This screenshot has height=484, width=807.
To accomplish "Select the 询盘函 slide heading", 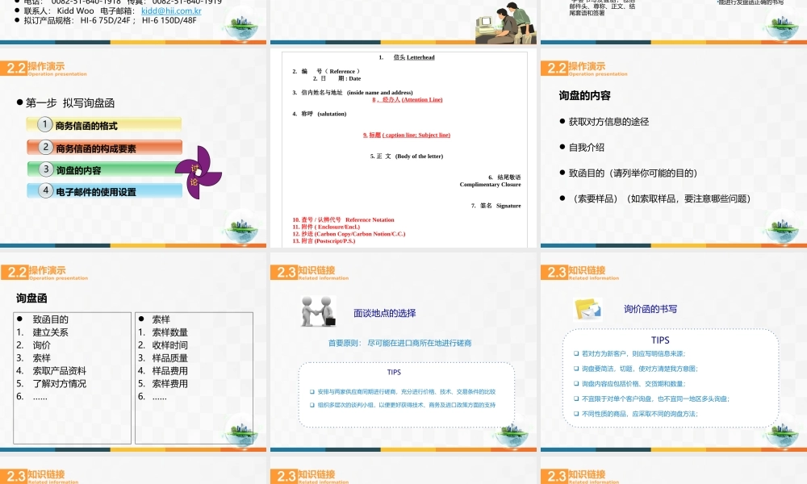I will pos(30,298).
